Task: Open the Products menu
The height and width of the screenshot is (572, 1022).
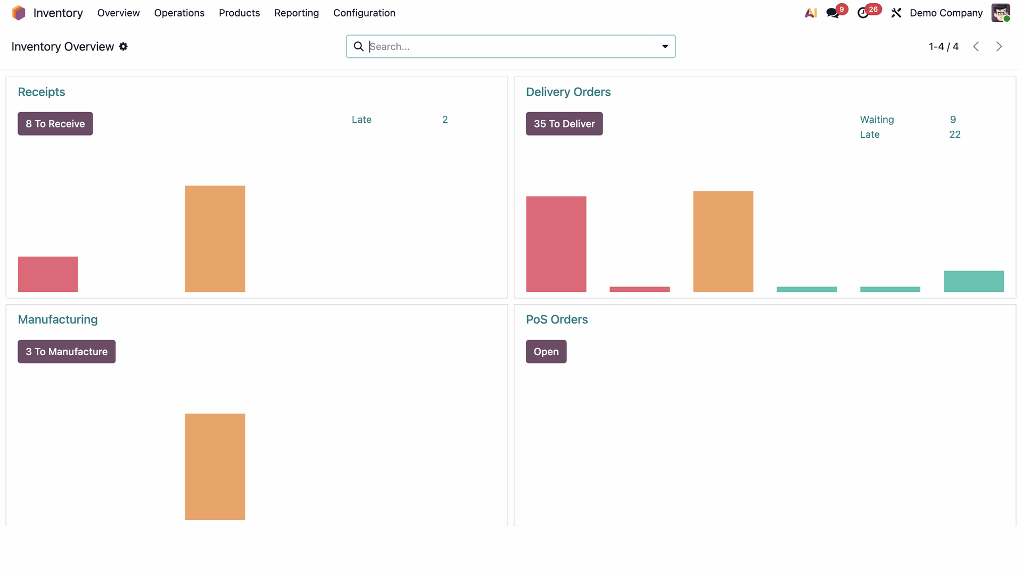Action: coord(240,13)
